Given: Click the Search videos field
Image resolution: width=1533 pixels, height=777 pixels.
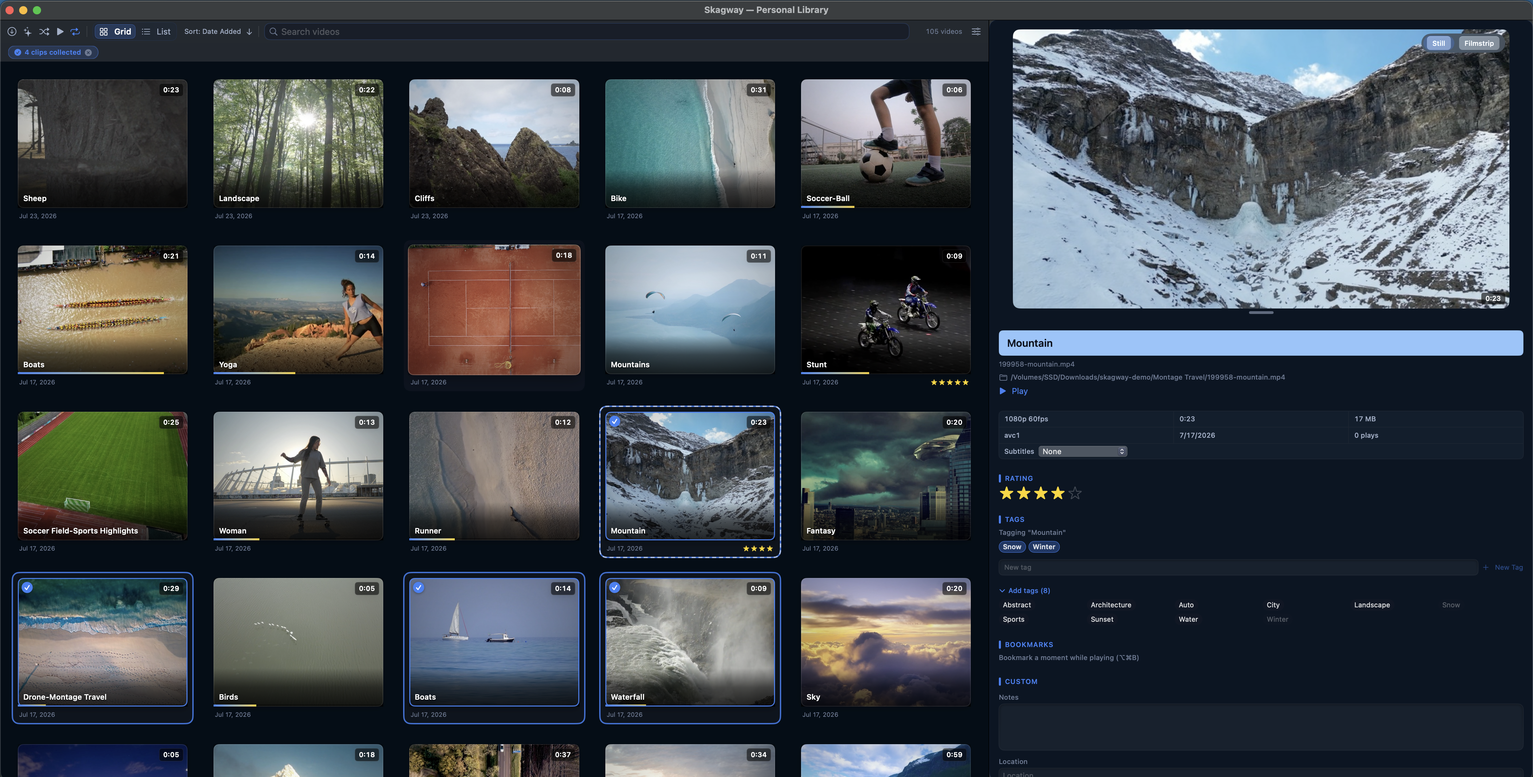Looking at the screenshot, I should (x=586, y=31).
